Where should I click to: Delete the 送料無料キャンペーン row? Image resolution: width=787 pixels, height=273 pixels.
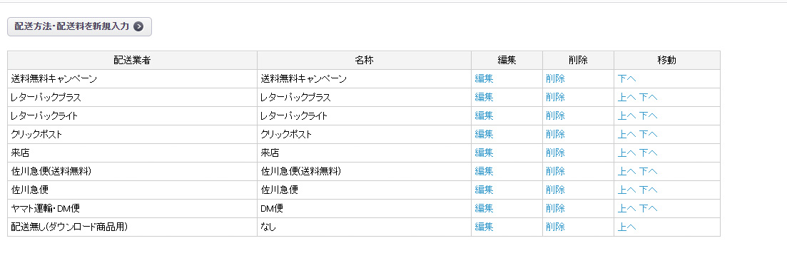555,79
